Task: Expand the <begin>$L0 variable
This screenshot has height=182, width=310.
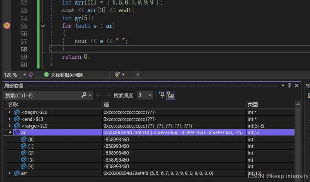Action: (x=9, y=112)
